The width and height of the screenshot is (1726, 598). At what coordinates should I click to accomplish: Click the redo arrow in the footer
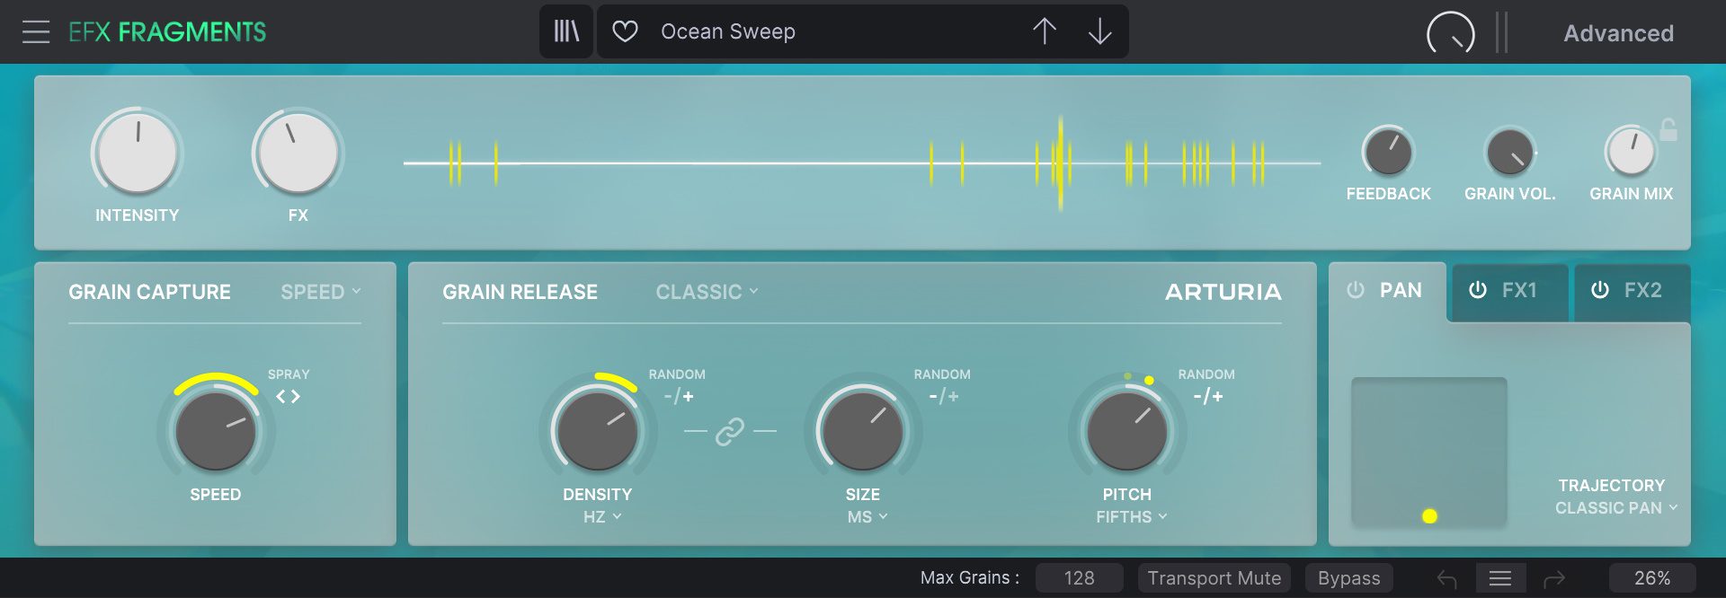pyautogui.click(x=1554, y=578)
